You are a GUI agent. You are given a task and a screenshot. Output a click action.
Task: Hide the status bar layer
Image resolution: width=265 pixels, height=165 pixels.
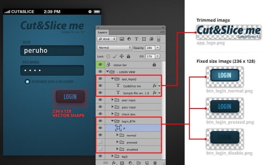coord(100,65)
